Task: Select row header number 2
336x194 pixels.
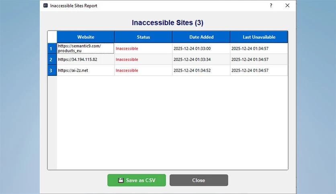Action: click(x=52, y=59)
